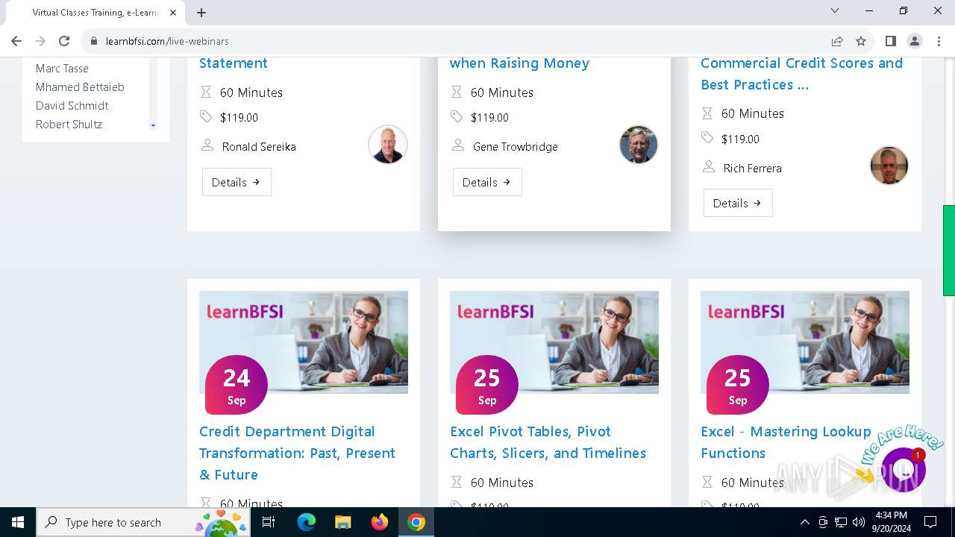Click Details button under Ronald Sereika
The width and height of the screenshot is (955, 537).
pos(237,182)
